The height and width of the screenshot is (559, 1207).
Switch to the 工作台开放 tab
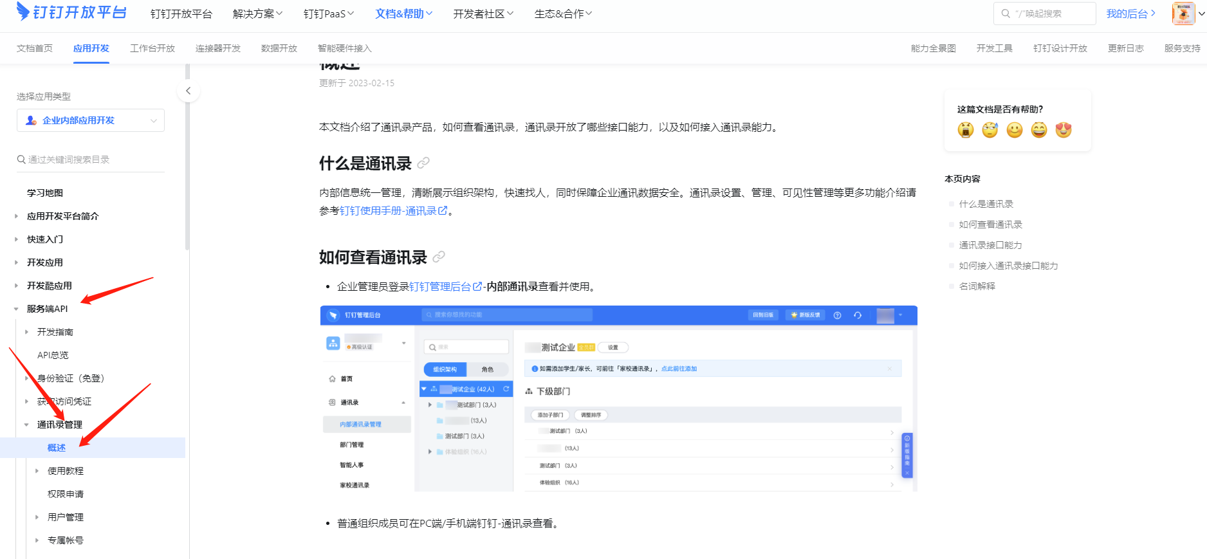pyautogui.click(x=152, y=48)
